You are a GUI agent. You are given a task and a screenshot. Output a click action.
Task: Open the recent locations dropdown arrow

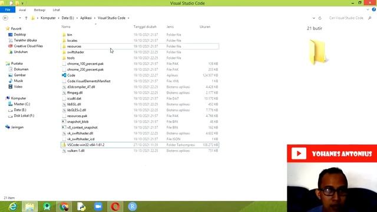click(x=20, y=18)
